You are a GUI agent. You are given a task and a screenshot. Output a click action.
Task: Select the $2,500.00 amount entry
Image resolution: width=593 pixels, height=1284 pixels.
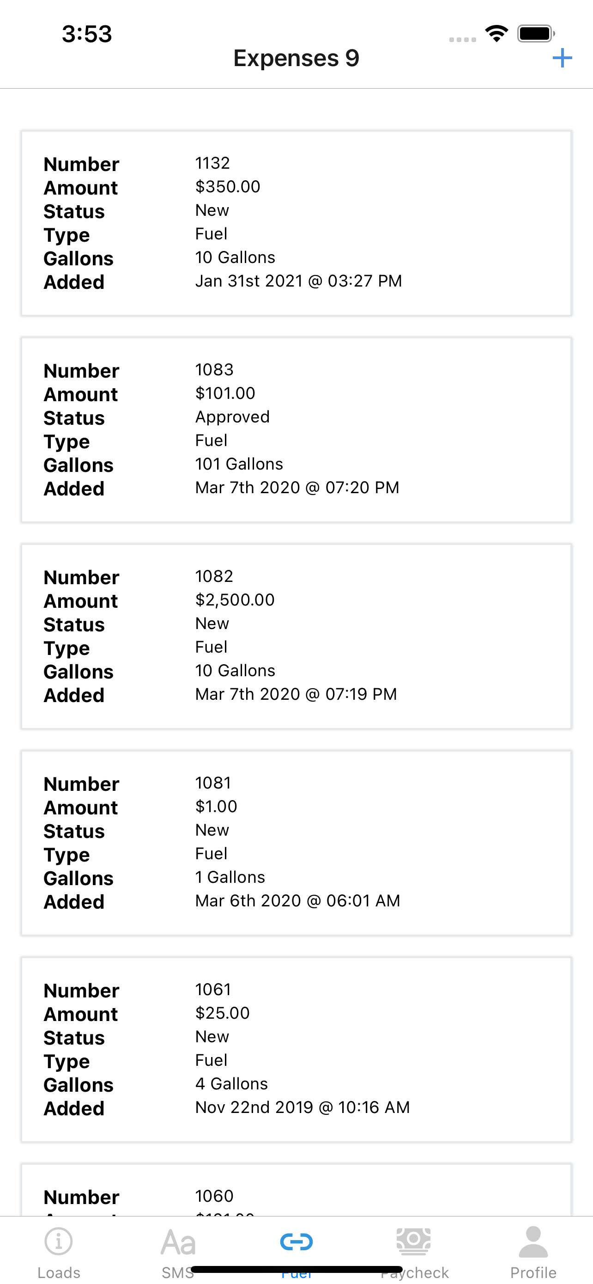(x=235, y=599)
